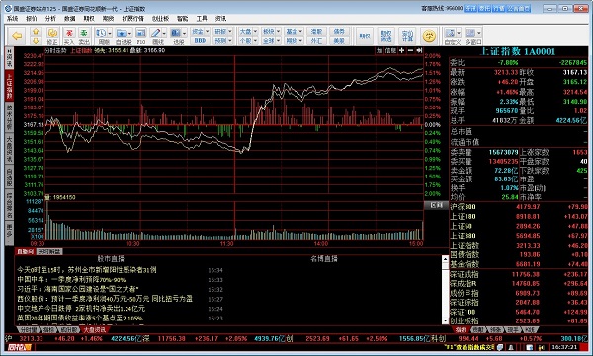Image resolution: width=593 pixels, height=356 pixels.
Task: Expand the 自定义 dropdown arrow
Action: (x=459, y=33)
